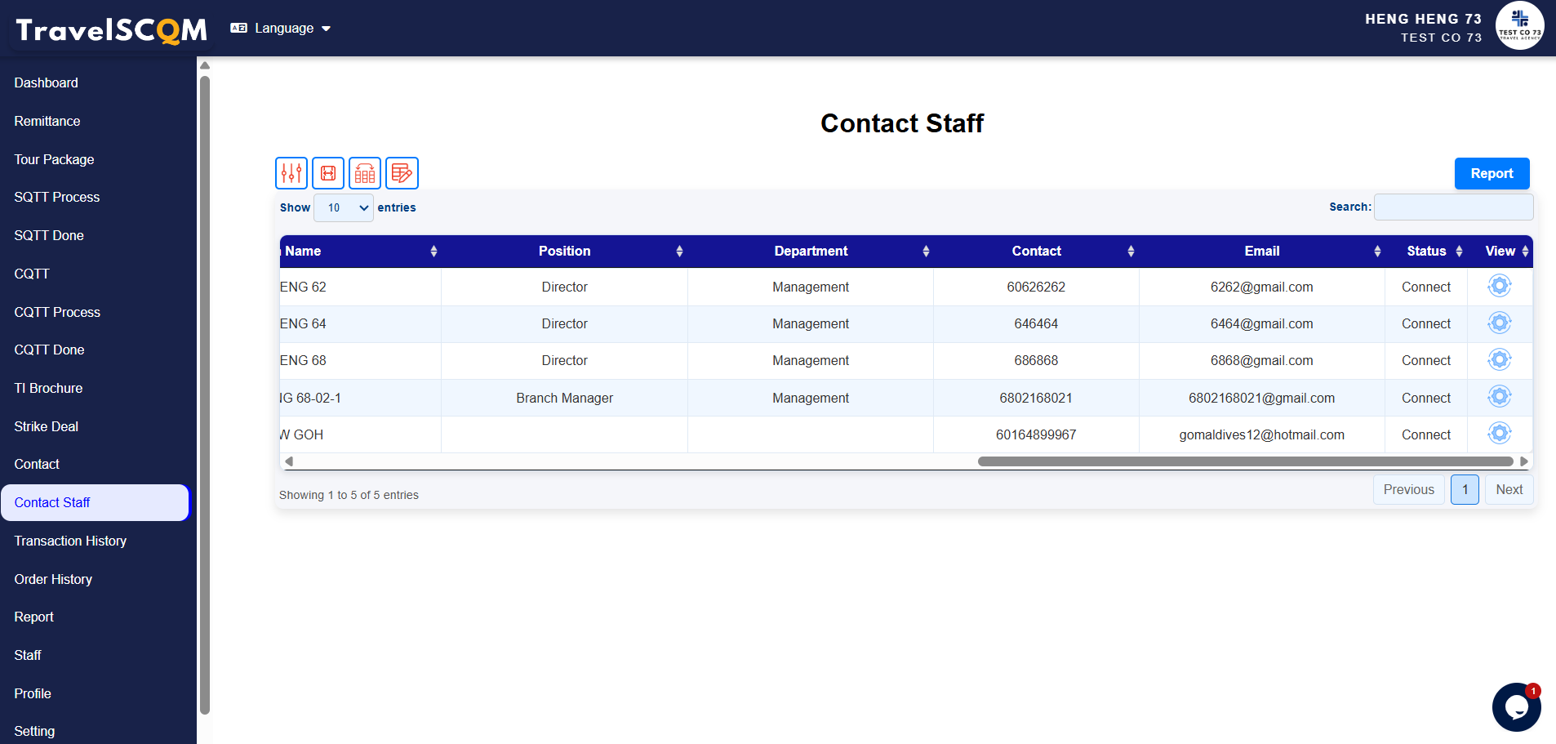1556x744 pixels.
Task: Click the Next pagination button
Action: click(x=1509, y=490)
